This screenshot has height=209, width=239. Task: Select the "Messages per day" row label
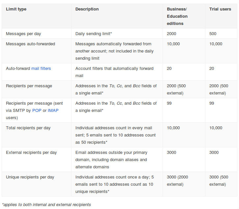23,34
